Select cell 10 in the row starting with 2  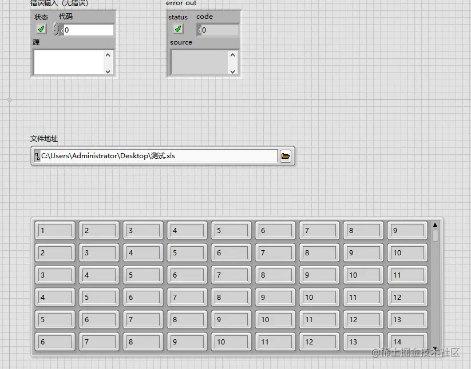(407, 252)
